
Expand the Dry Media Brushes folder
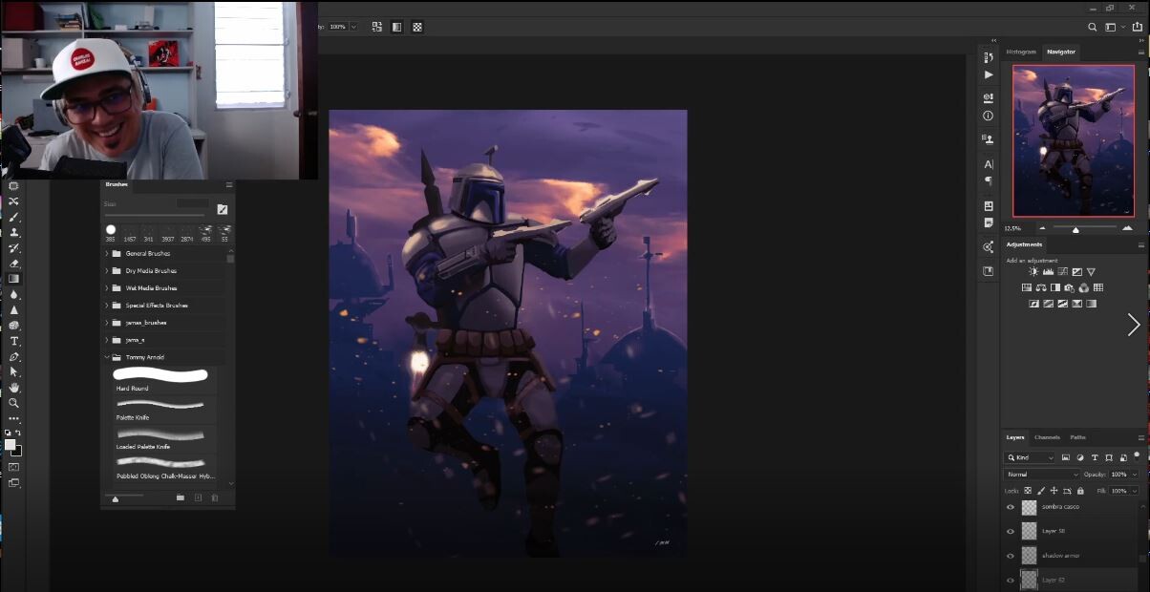(x=106, y=271)
